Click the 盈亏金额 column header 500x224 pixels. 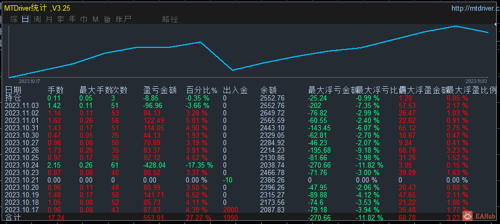point(160,90)
